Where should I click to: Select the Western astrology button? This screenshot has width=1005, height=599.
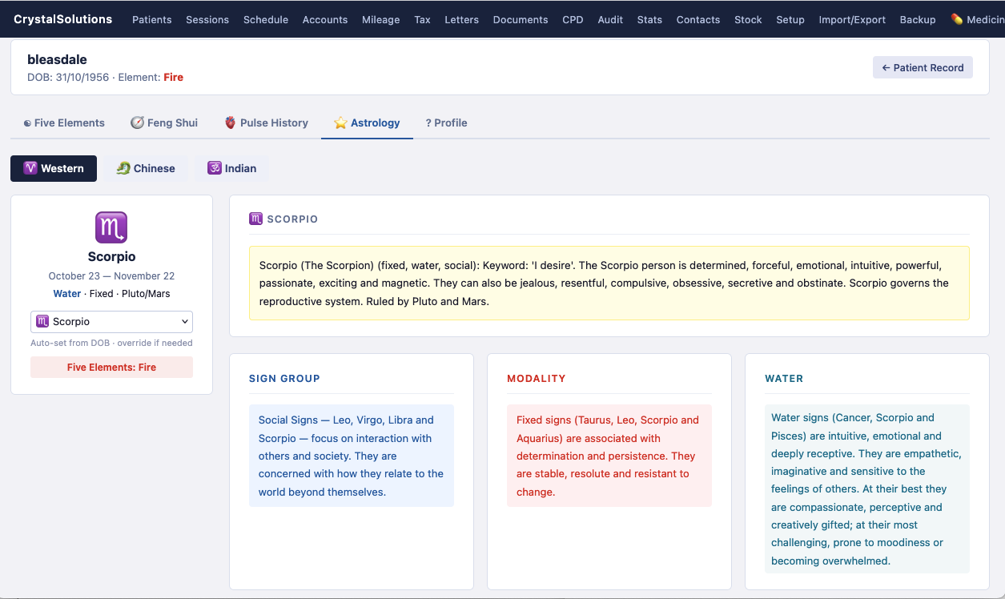click(54, 168)
